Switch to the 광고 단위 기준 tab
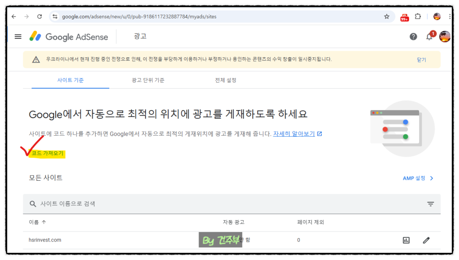 148,80
